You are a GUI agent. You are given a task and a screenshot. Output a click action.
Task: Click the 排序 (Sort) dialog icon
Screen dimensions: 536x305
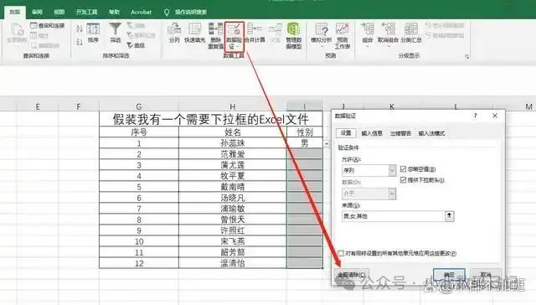tap(93, 33)
